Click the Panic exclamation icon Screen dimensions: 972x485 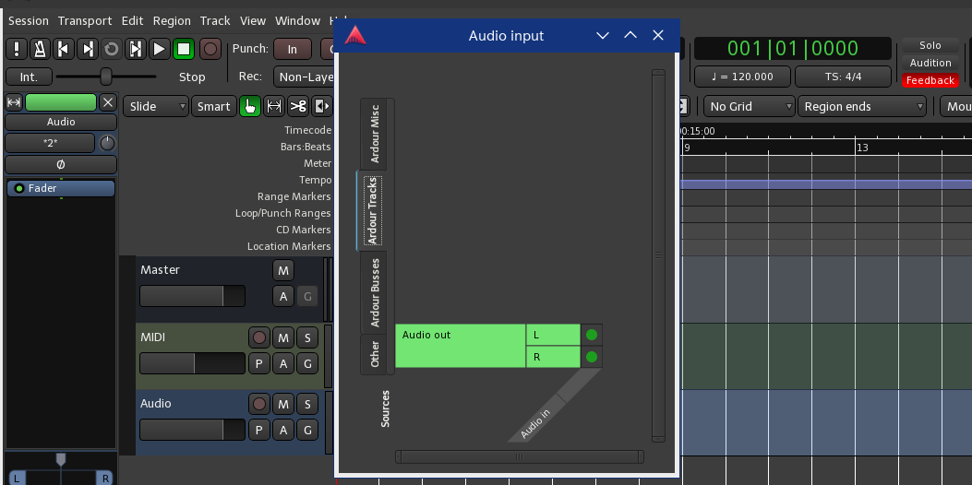[x=17, y=49]
